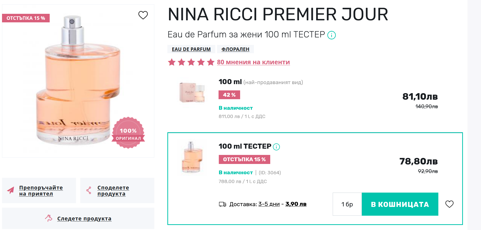
Task: Select the 100 ml ТЕСТЕР variant thumbnail
Action: [x=192, y=157]
